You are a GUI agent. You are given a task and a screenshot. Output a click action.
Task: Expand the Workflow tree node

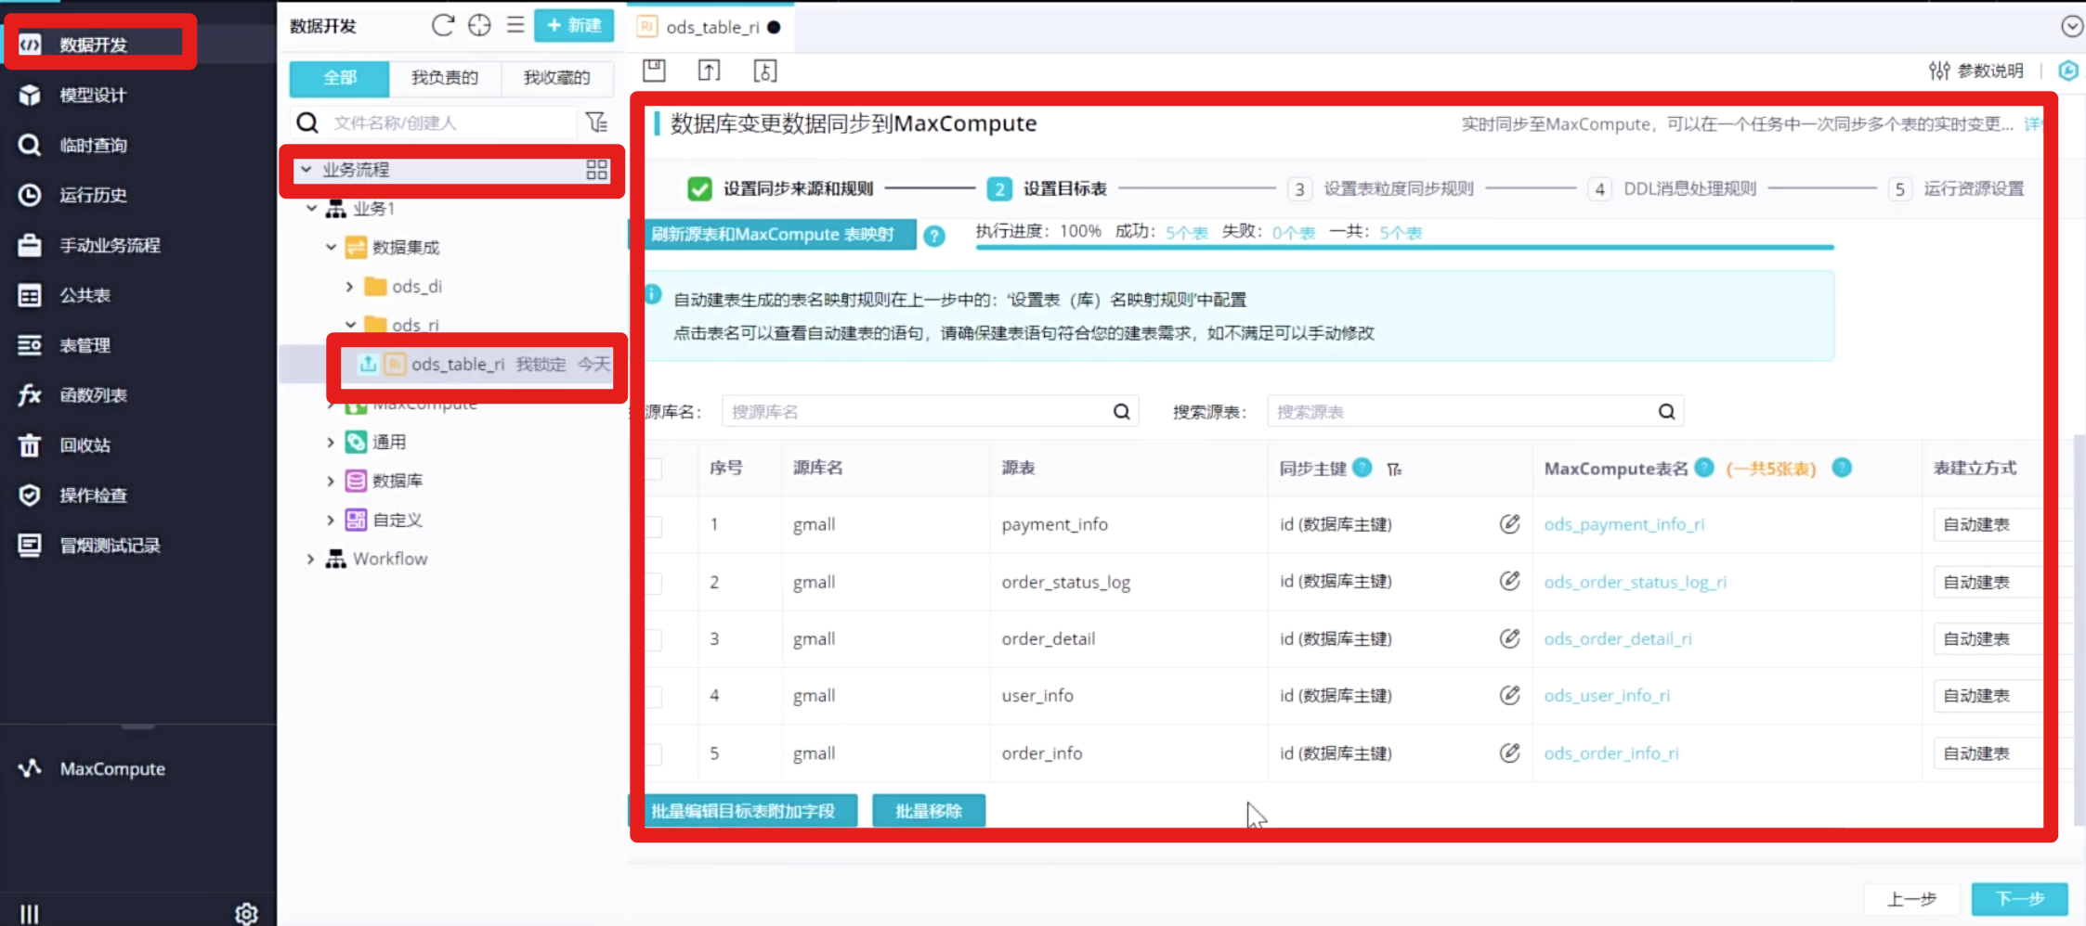pos(311,559)
